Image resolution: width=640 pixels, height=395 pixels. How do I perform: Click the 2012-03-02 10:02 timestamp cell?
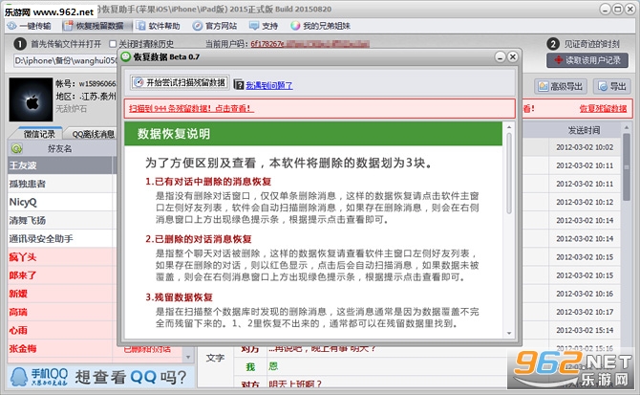[585, 147]
